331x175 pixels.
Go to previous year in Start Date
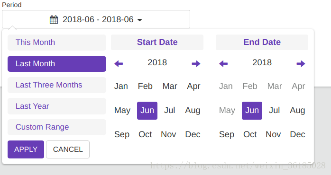[x=119, y=63]
